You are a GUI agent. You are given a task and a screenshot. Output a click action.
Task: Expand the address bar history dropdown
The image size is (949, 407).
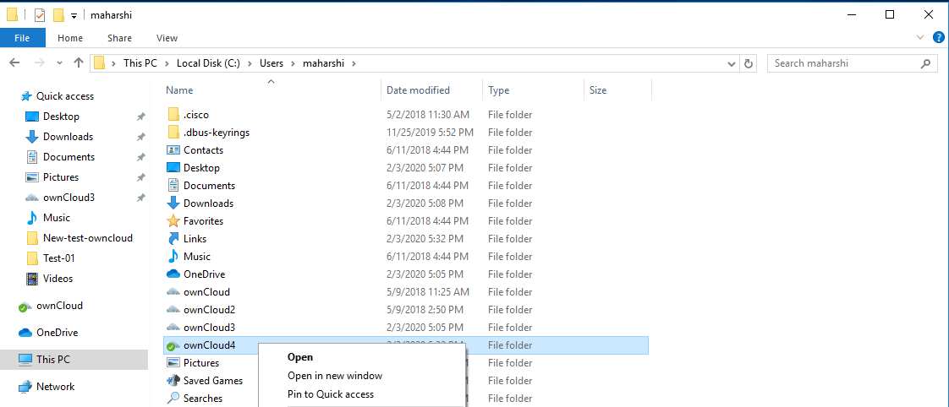732,63
